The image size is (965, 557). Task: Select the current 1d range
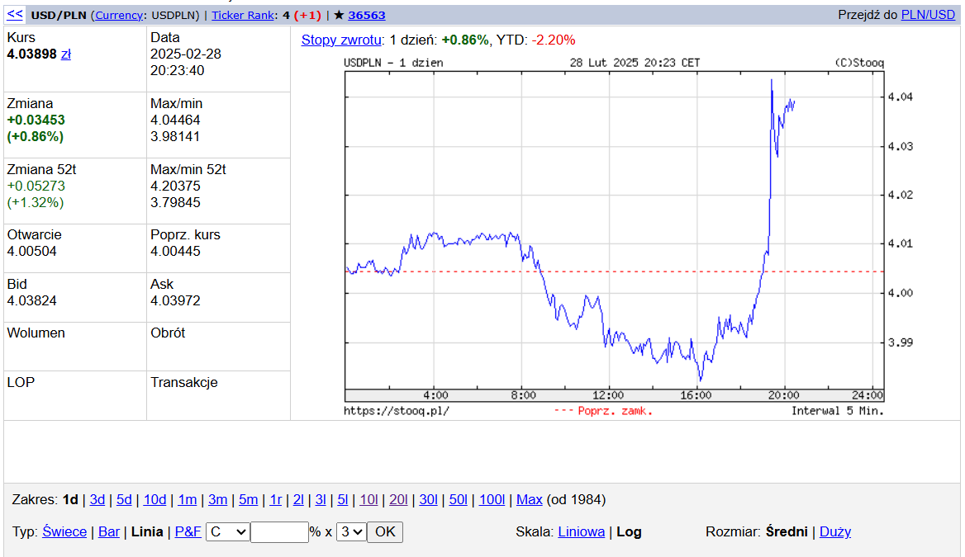pos(70,500)
